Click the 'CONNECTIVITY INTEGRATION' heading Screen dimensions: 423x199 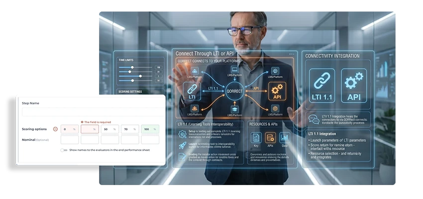(332, 56)
